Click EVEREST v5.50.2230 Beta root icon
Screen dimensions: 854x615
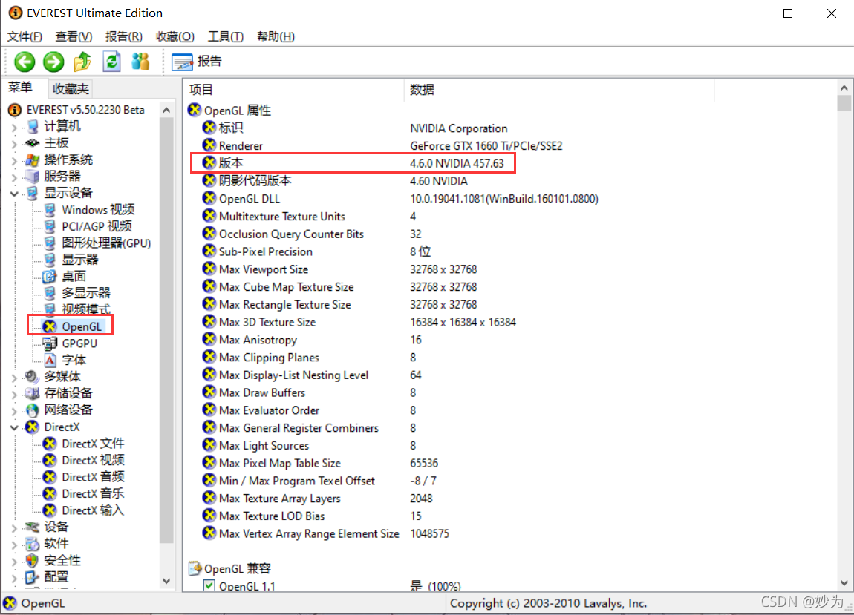(x=15, y=110)
